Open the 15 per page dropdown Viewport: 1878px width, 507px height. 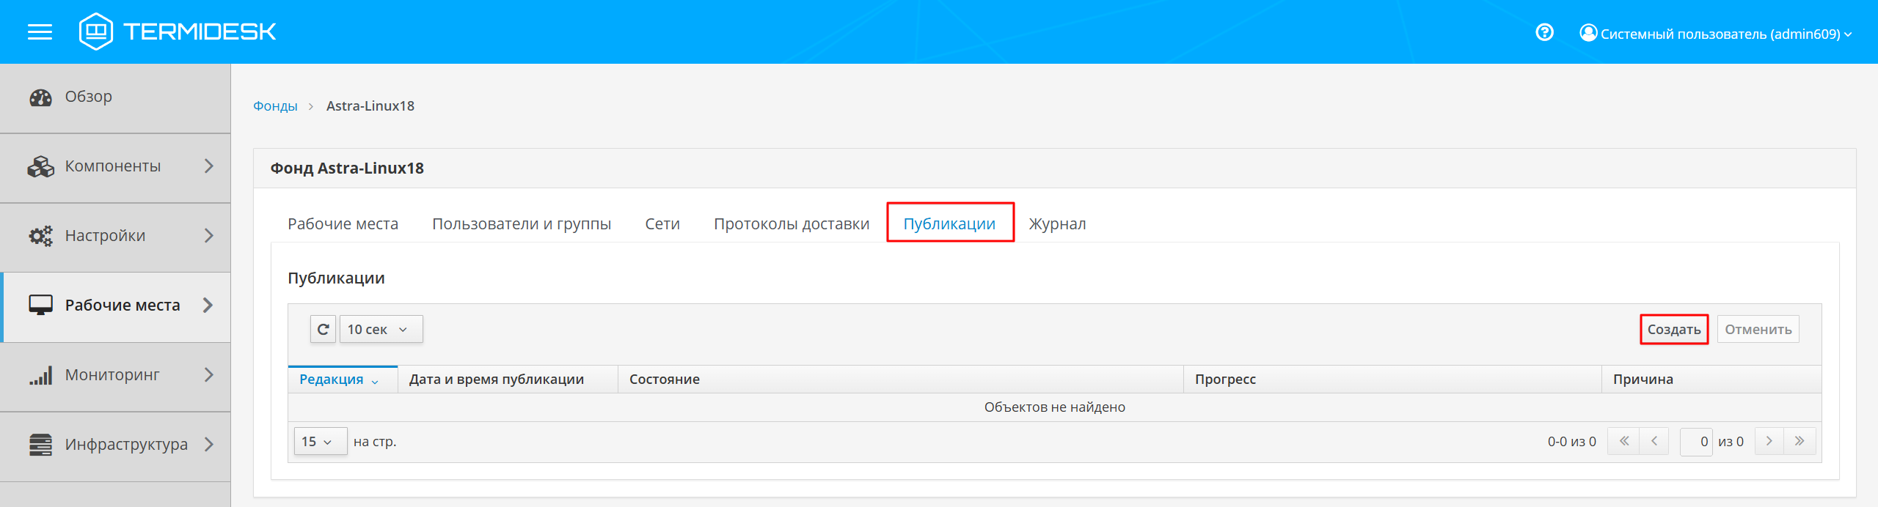point(320,442)
